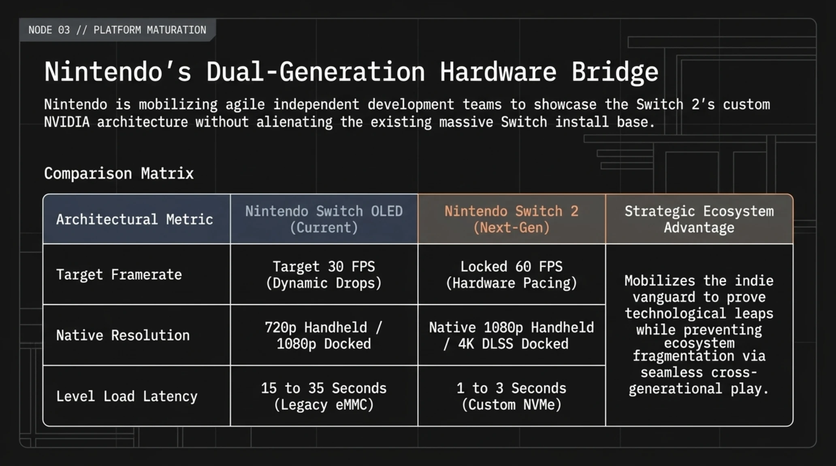Viewport: 836px width, 466px height.
Task: Click the '1 to 3 Seconds (Custom NVMe)' cell
Action: [512, 396]
